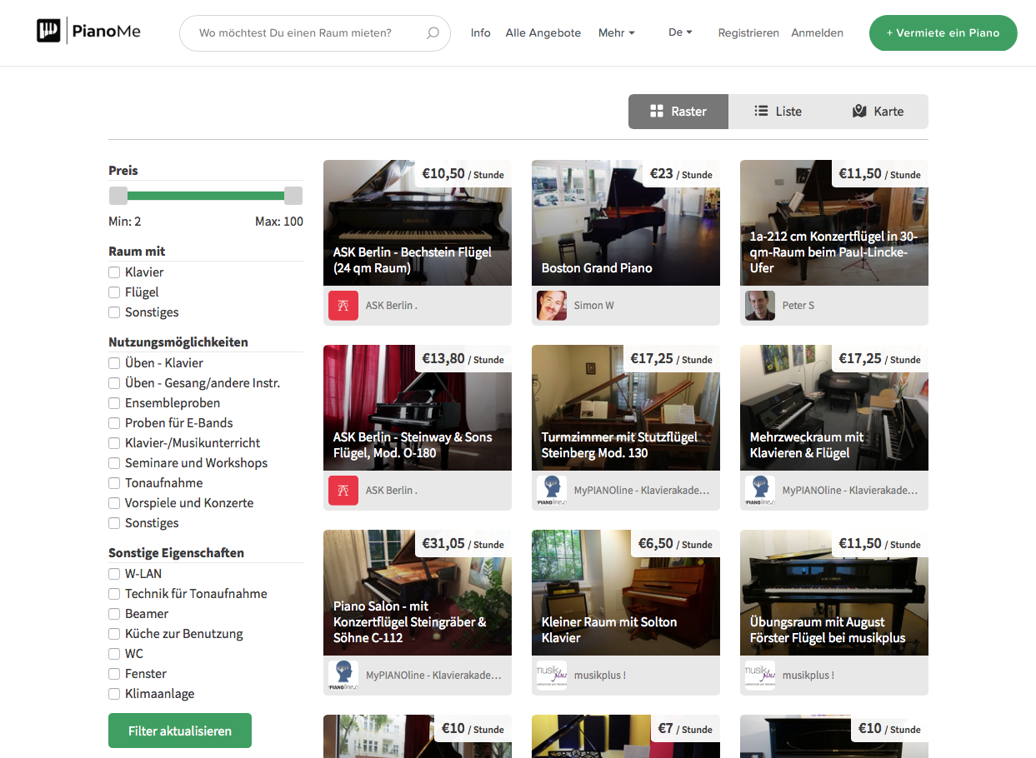Check the Beamer option

(114, 614)
